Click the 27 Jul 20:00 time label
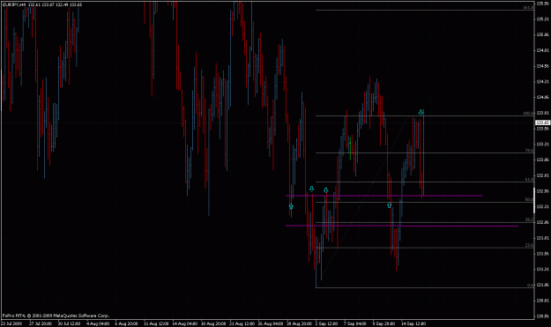 point(41,323)
